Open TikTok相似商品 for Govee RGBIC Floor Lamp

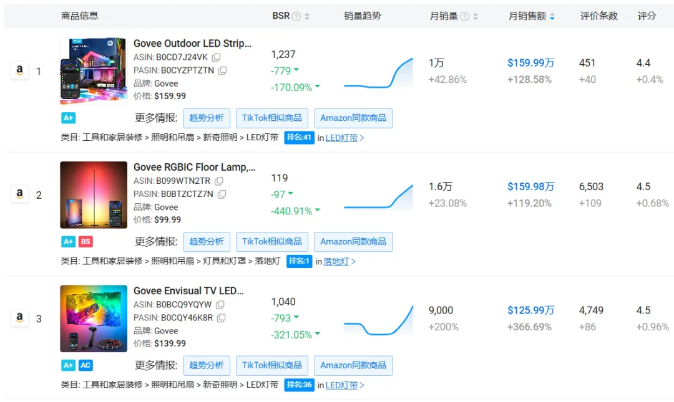[272, 242]
